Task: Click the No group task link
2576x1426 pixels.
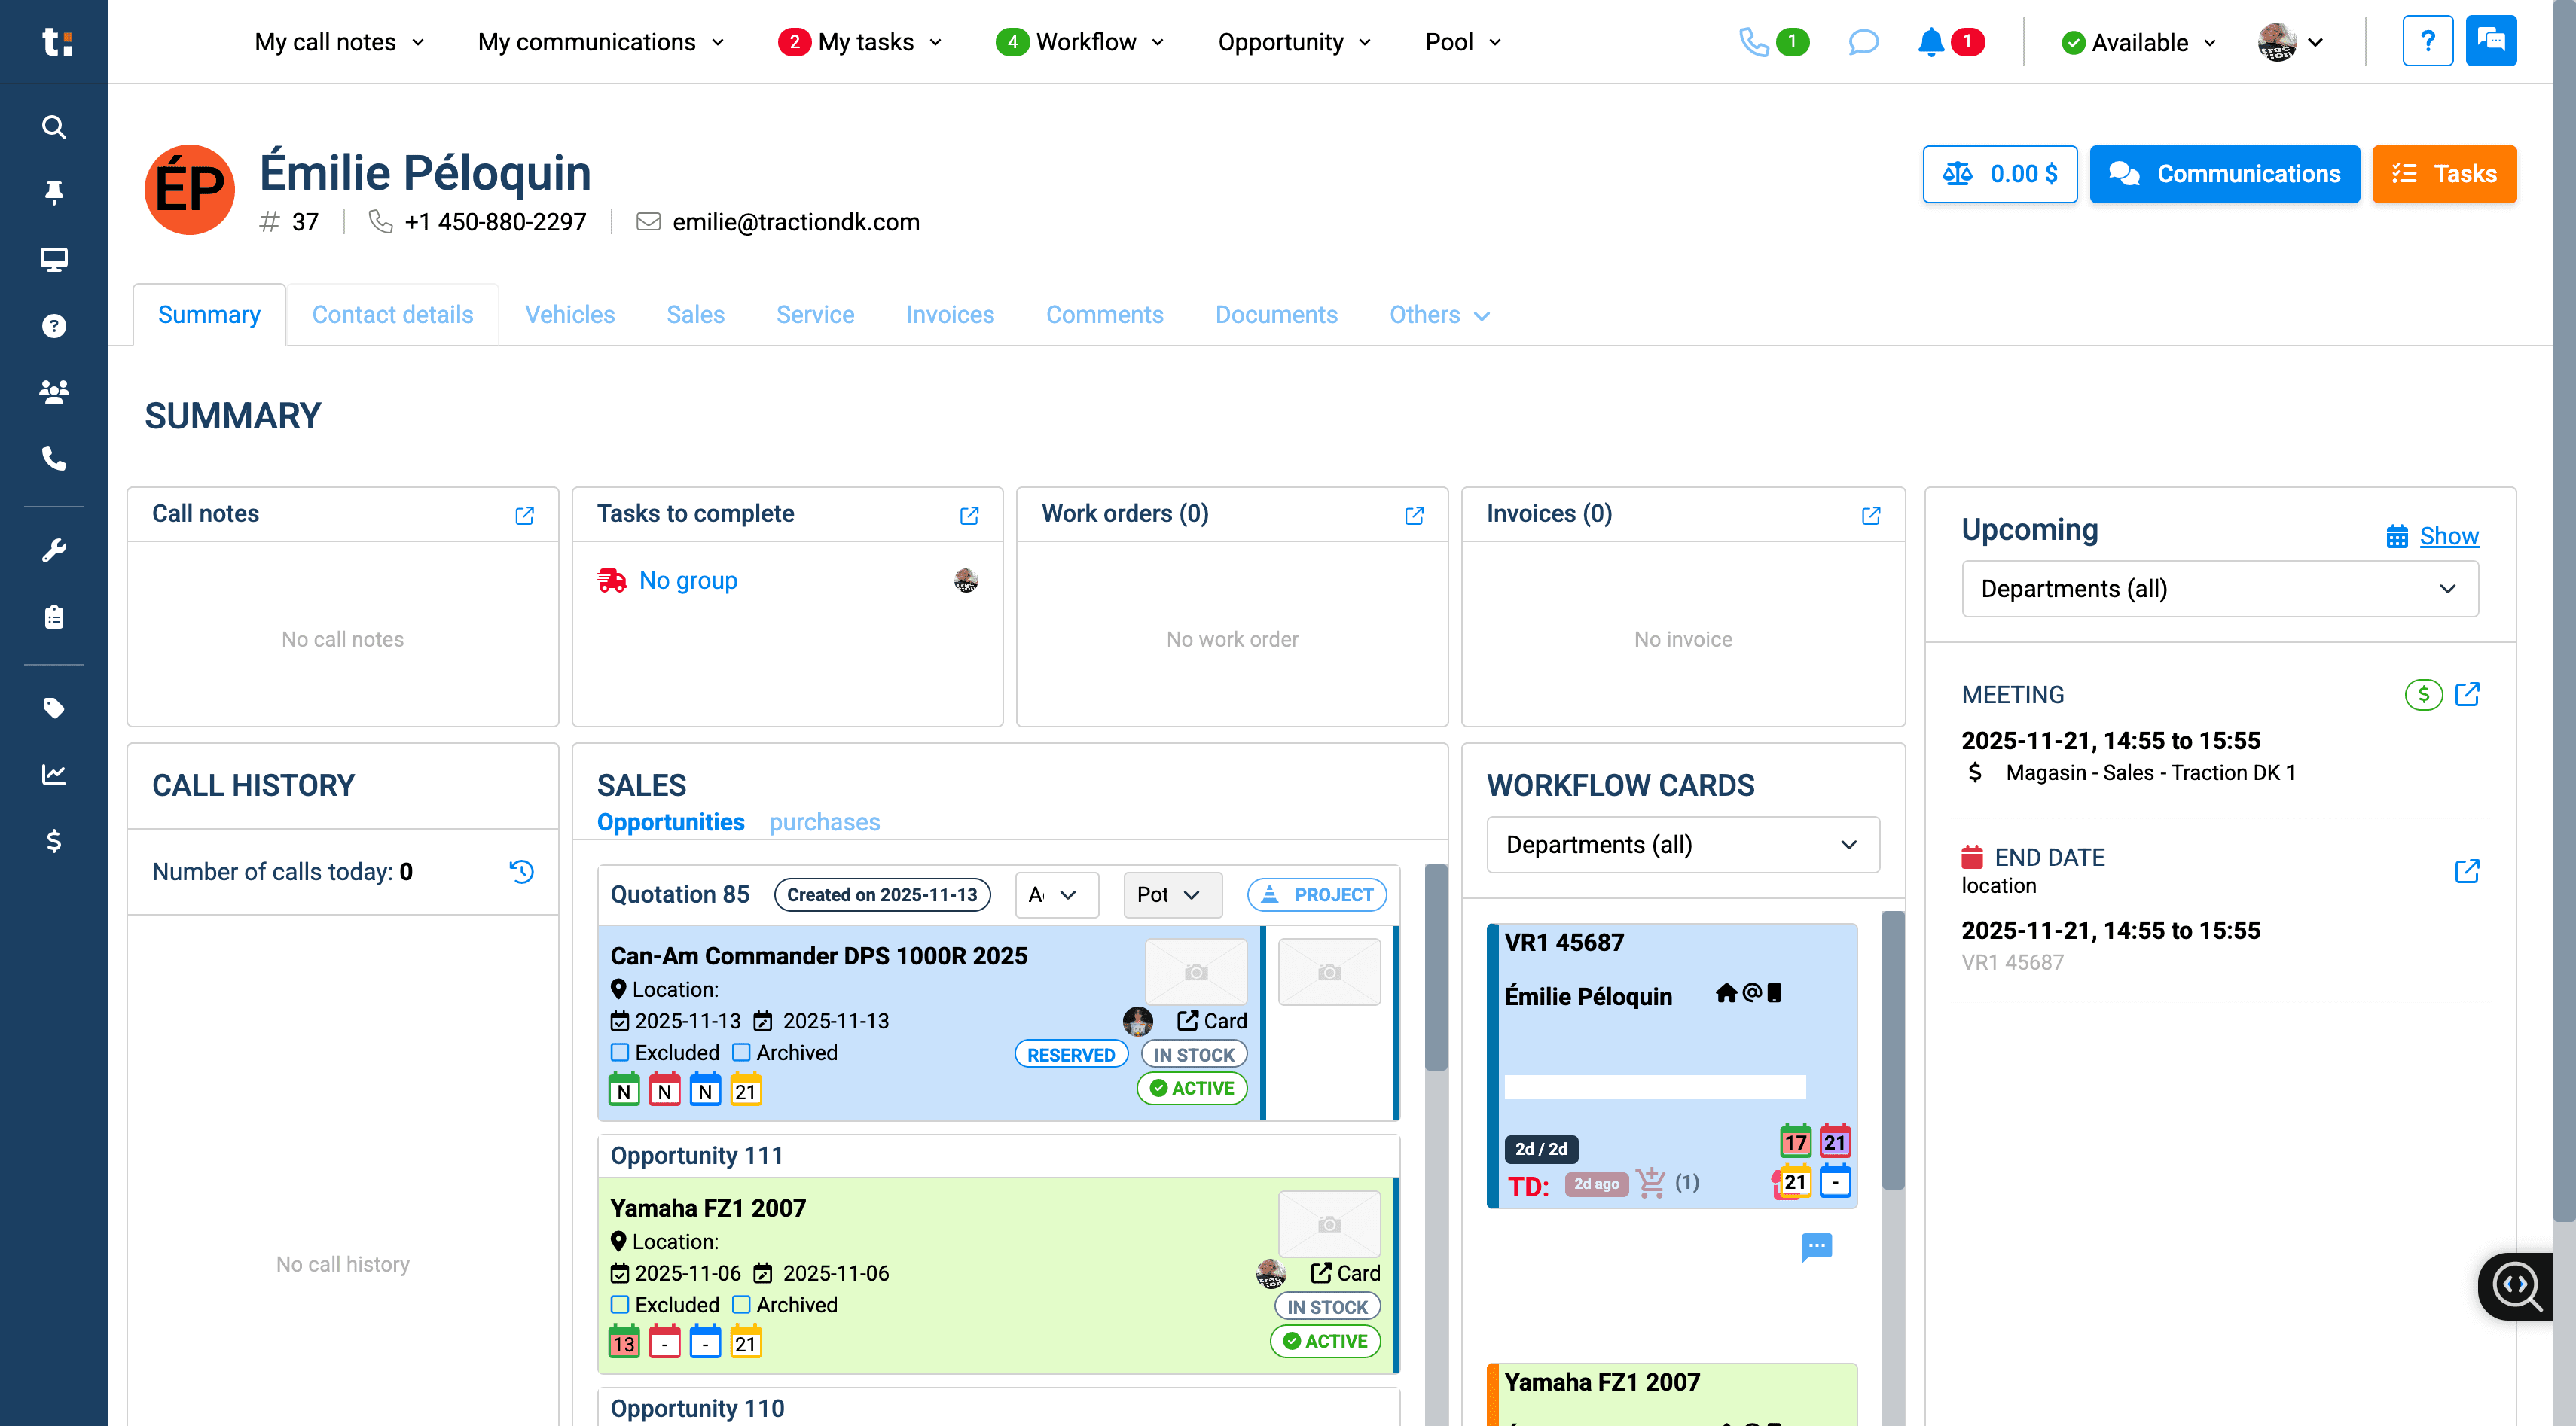Action: [x=688, y=580]
